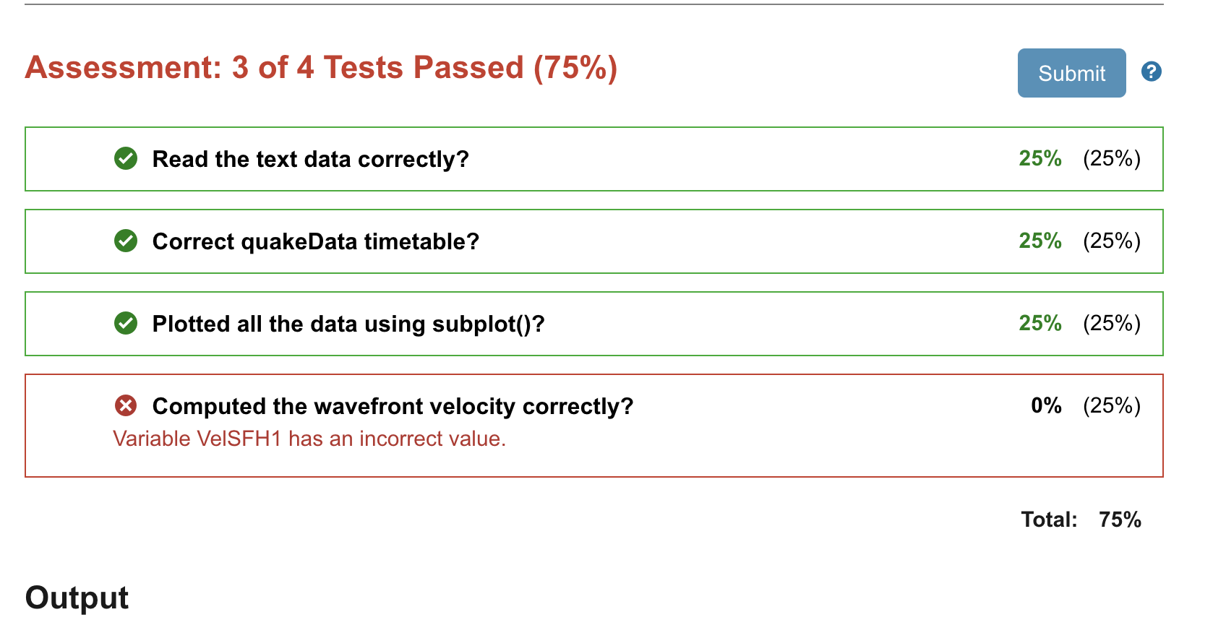Click the green checkmark beside 'Read the text data correctly?'
The image size is (1226, 633).
click(126, 159)
